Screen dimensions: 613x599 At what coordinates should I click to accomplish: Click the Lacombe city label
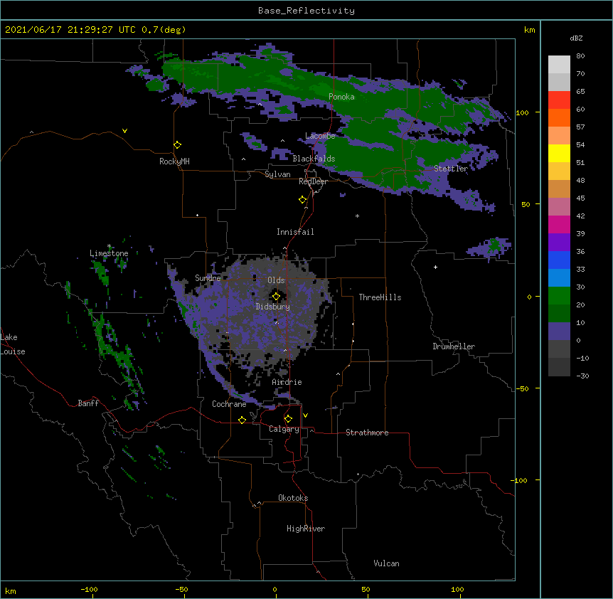320,136
